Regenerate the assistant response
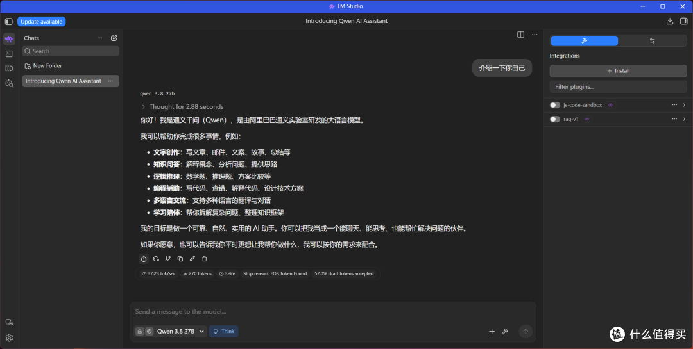 click(x=156, y=259)
